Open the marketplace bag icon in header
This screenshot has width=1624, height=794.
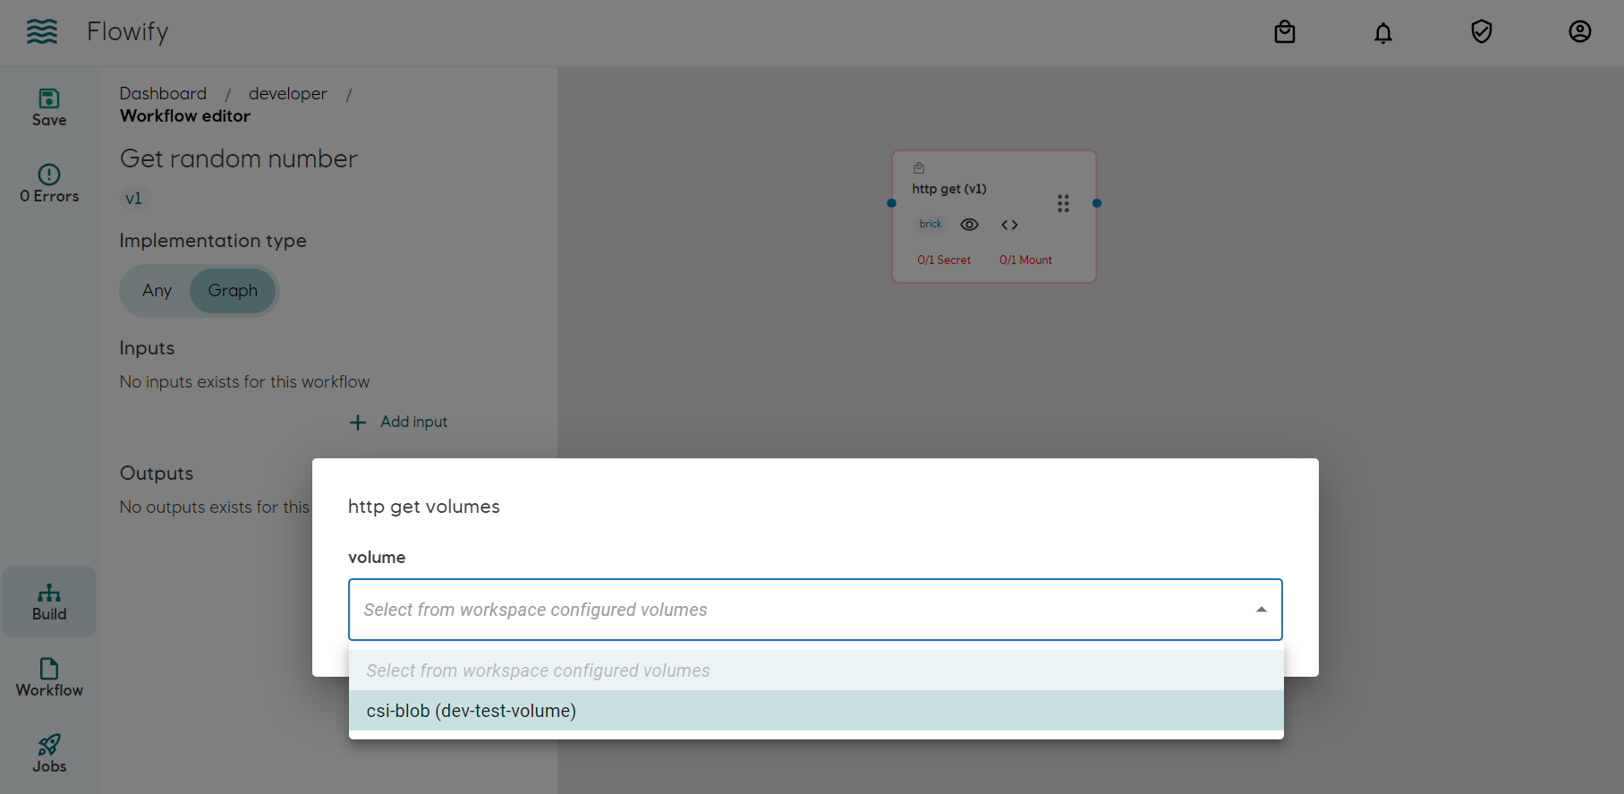1285,32
